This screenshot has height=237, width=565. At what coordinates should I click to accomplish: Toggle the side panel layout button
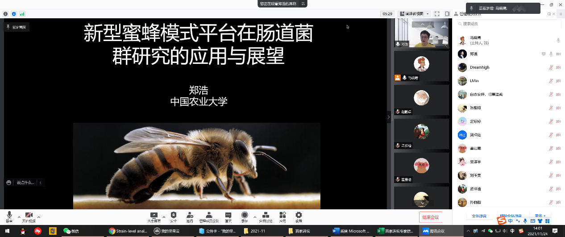coord(447,14)
